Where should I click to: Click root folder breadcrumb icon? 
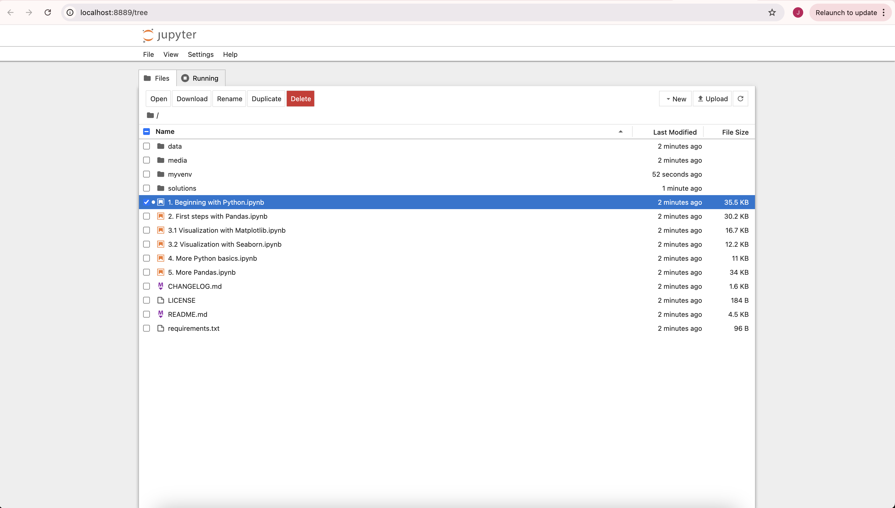[150, 115]
